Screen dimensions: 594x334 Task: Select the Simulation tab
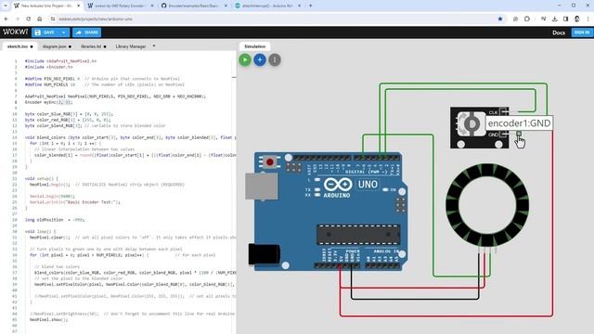pos(254,46)
